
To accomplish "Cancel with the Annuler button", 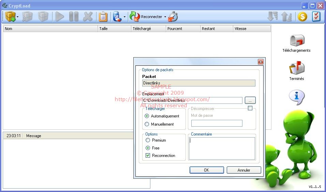I will (x=244, y=170).
